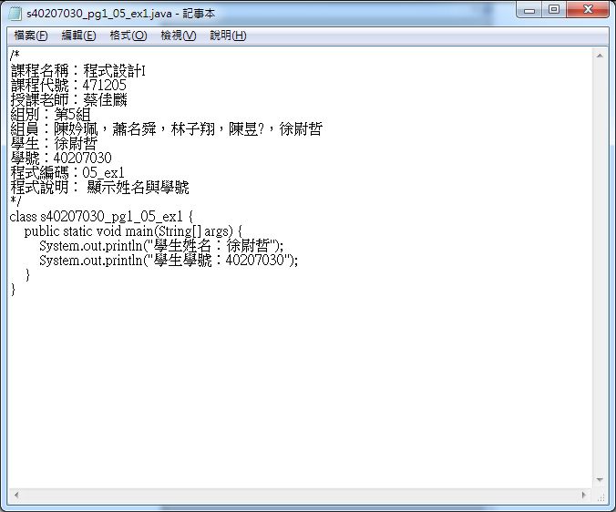Click the line 程式說明： 顯示姓名與學號

(100, 187)
